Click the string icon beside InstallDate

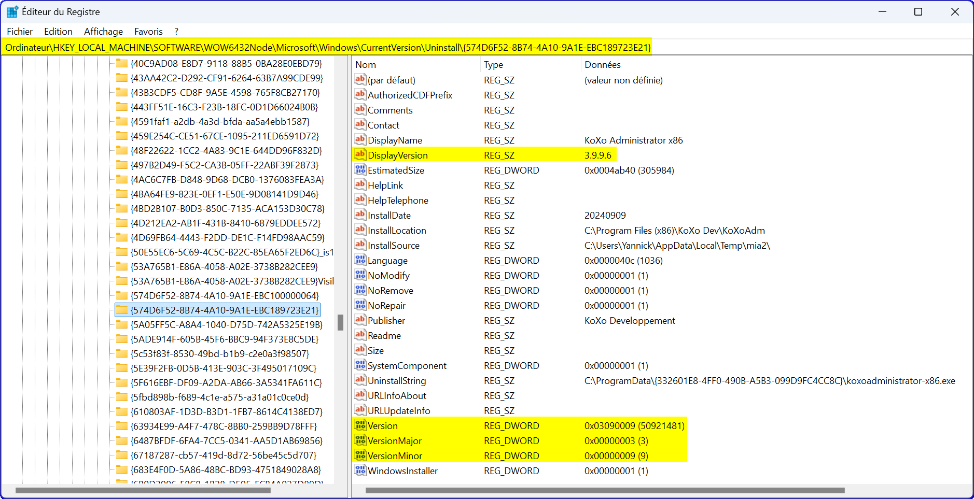pyautogui.click(x=360, y=215)
